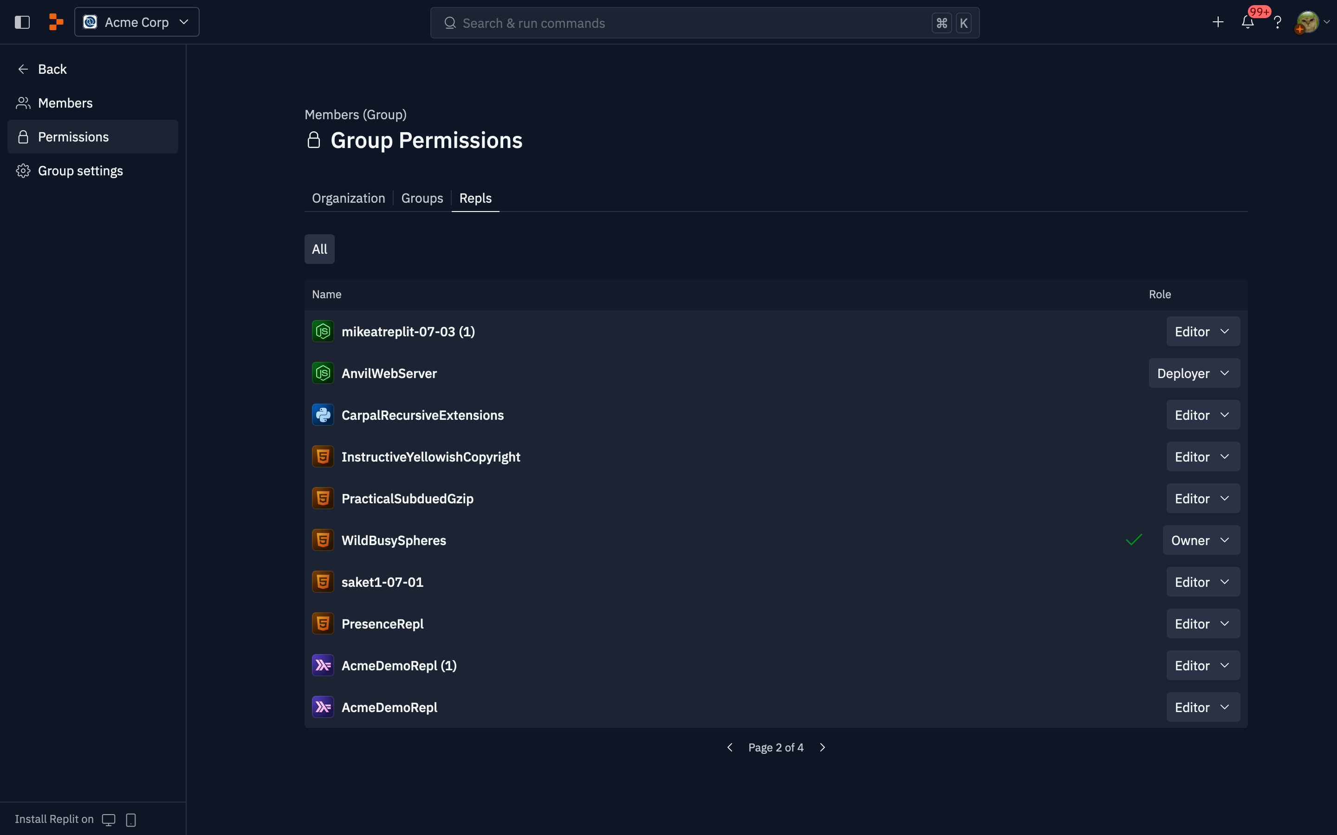Open role dropdown for PracticalSubduedGzip
This screenshot has width=1337, height=835.
tap(1203, 499)
